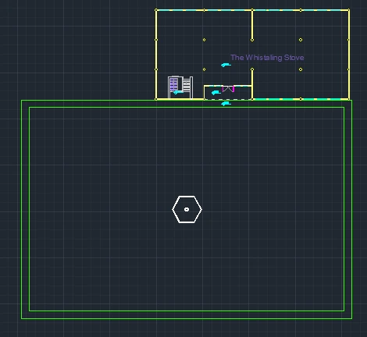This screenshot has width=367, height=337.
Task: Select the purple staircase block
Action: coord(173,84)
